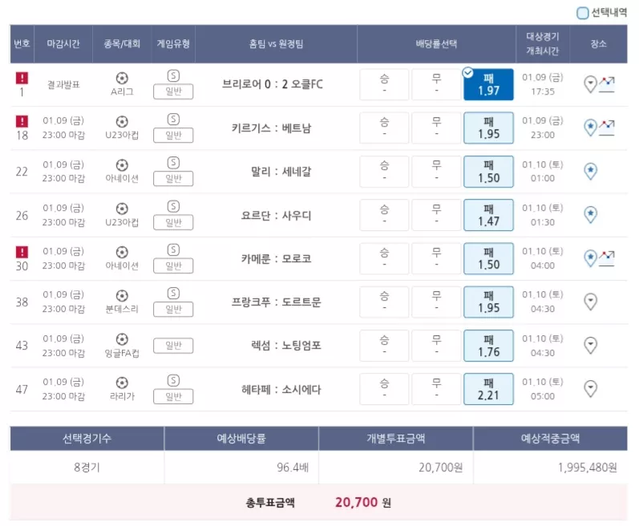The width and height of the screenshot is (639, 526).
Task: Open trend chart icon for 카메룬 vs 모로코
Action: pyautogui.click(x=606, y=258)
